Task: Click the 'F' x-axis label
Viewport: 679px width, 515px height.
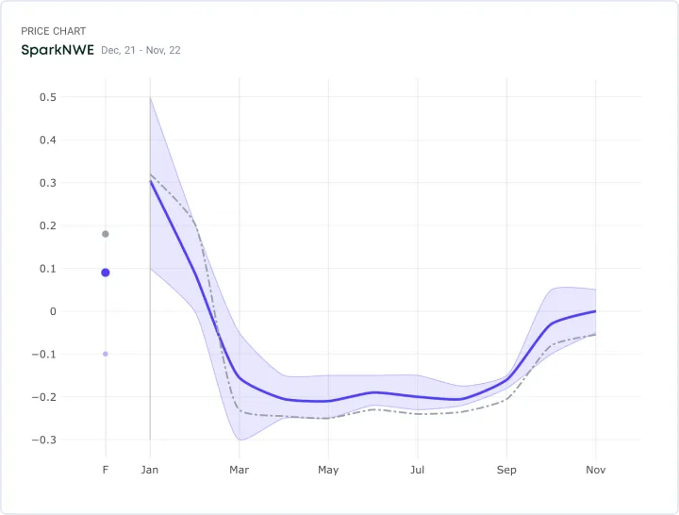Action: 106,470
